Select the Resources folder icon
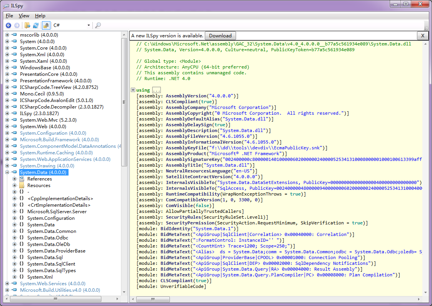432x306 pixels. [22, 185]
